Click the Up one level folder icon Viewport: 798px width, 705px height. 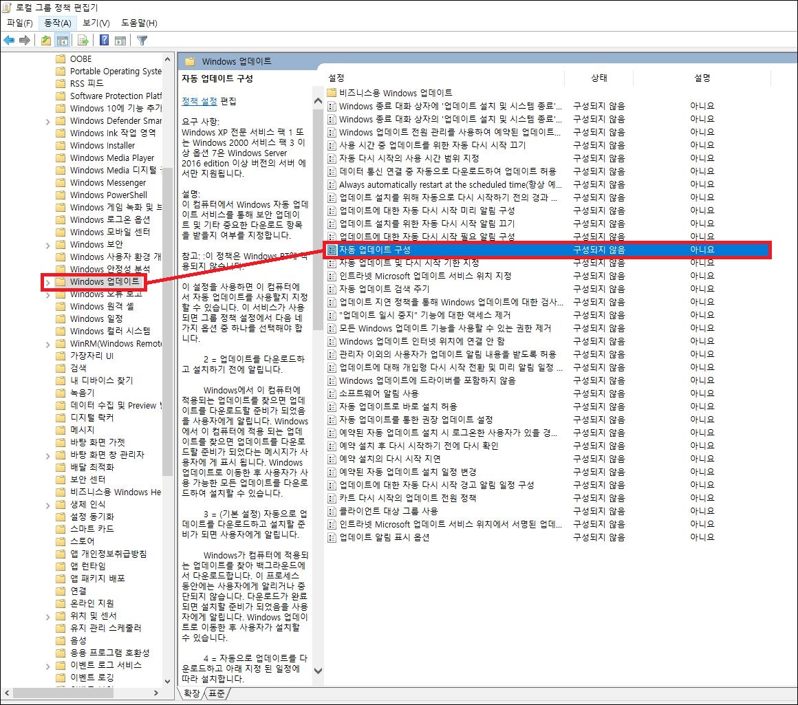tap(46, 40)
